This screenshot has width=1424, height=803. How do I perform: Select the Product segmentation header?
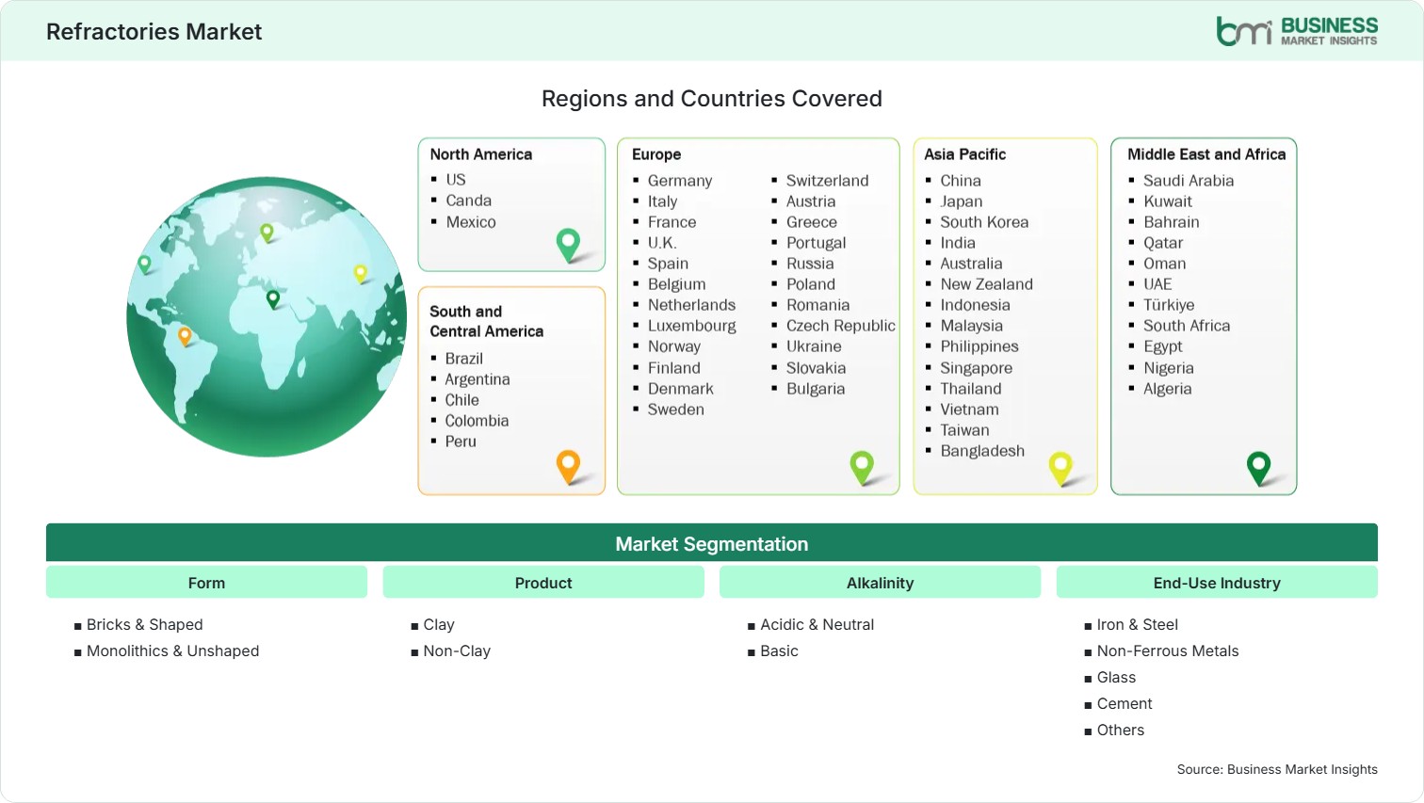543,583
